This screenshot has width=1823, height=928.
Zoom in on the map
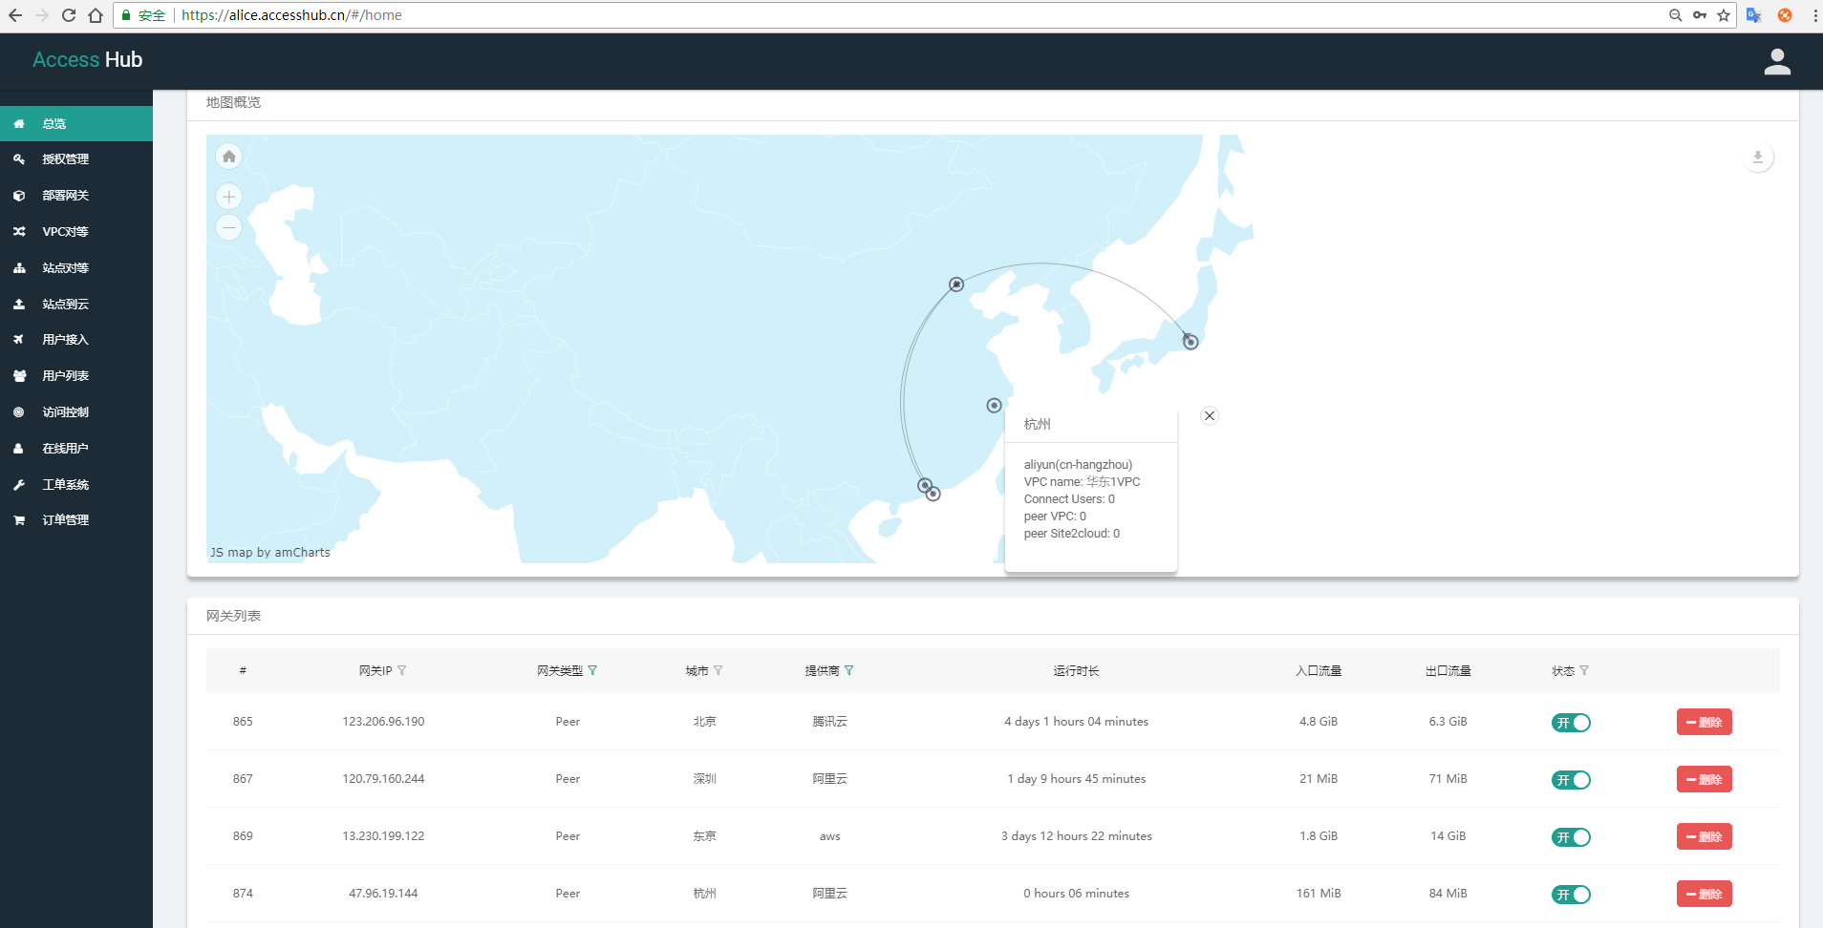[x=228, y=197]
